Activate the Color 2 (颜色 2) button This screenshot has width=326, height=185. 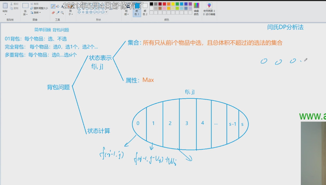145,10
